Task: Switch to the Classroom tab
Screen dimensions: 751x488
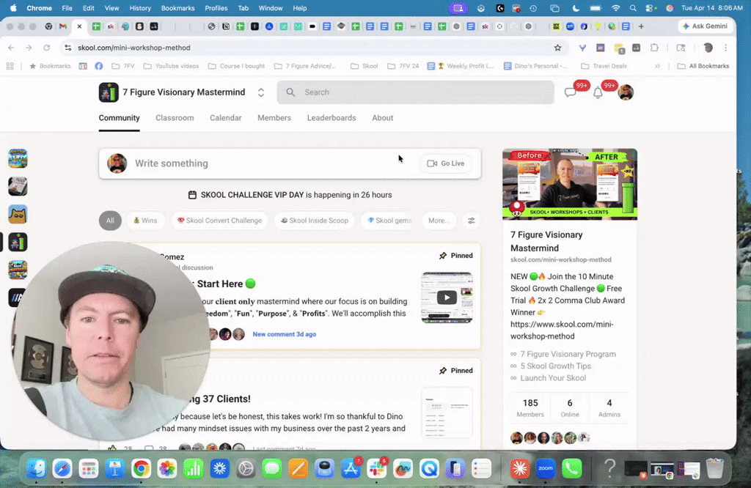Action: point(175,118)
